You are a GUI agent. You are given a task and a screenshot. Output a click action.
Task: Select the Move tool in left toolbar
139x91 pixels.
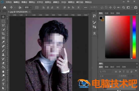[3, 17]
